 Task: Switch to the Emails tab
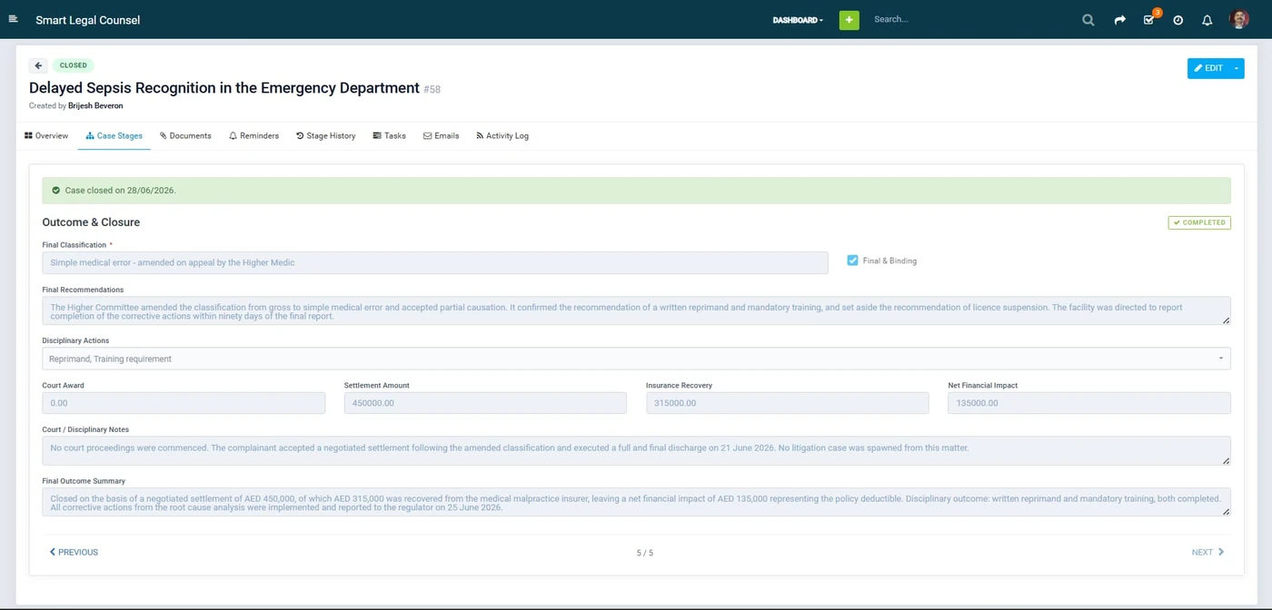(441, 136)
